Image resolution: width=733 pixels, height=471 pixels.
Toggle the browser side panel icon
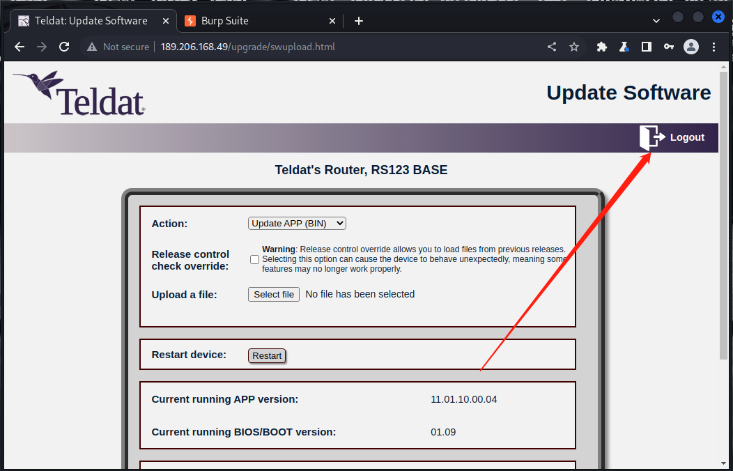tap(647, 47)
